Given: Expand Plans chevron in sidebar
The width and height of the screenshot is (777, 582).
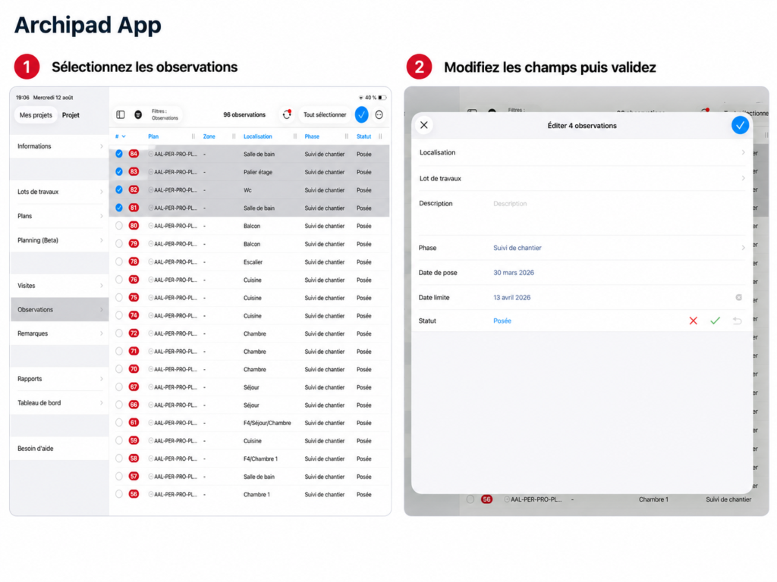Looking at the screenshot, I should coord(102,216).
